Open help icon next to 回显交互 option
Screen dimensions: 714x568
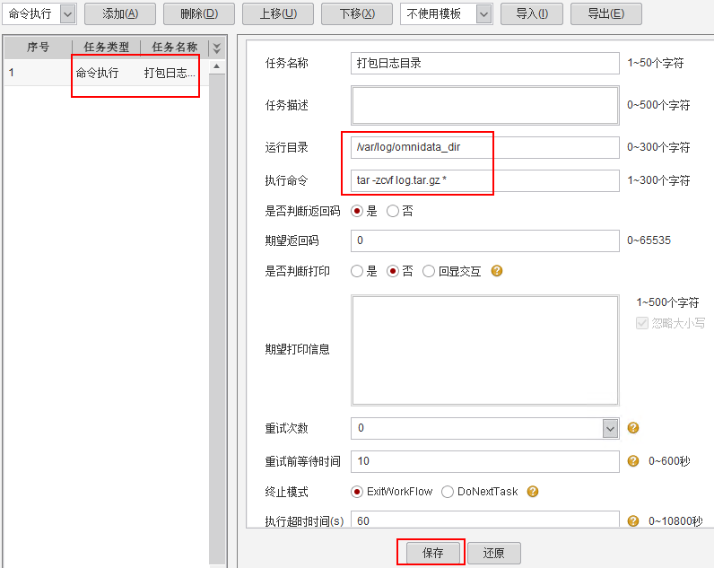(x=497, y=271)
